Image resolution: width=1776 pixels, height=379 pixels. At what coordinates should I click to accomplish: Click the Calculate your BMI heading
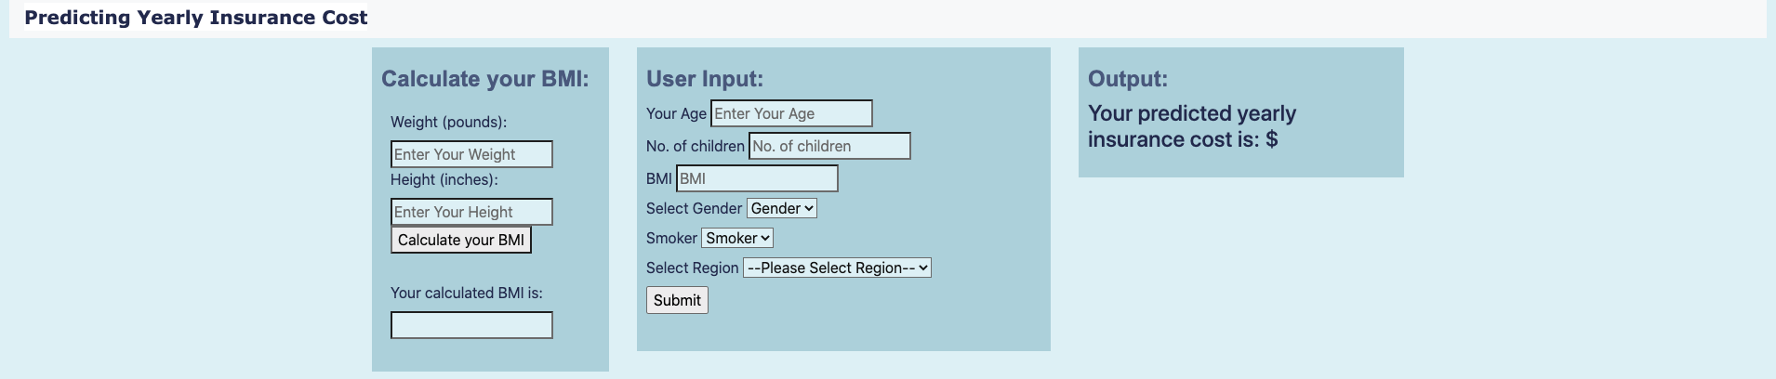tap(485, 79)
